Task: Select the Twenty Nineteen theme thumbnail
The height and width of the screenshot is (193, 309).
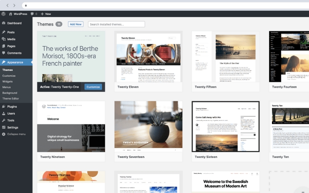Action: [71, 127]
